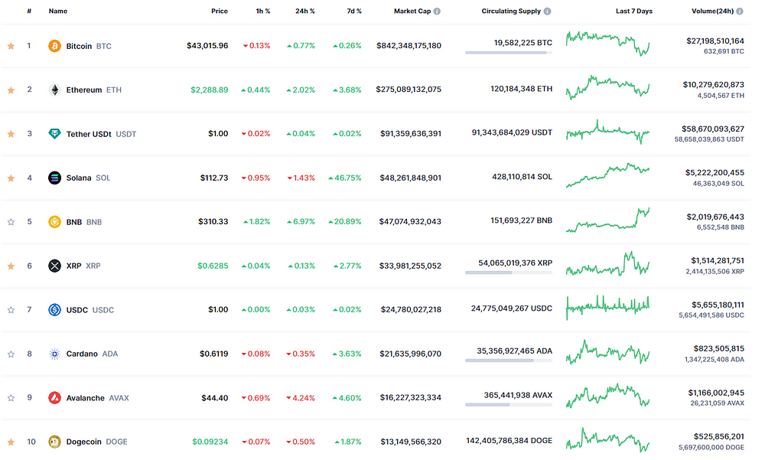
Task: Sort by Market Cap column header
Action: pos(412,11)
